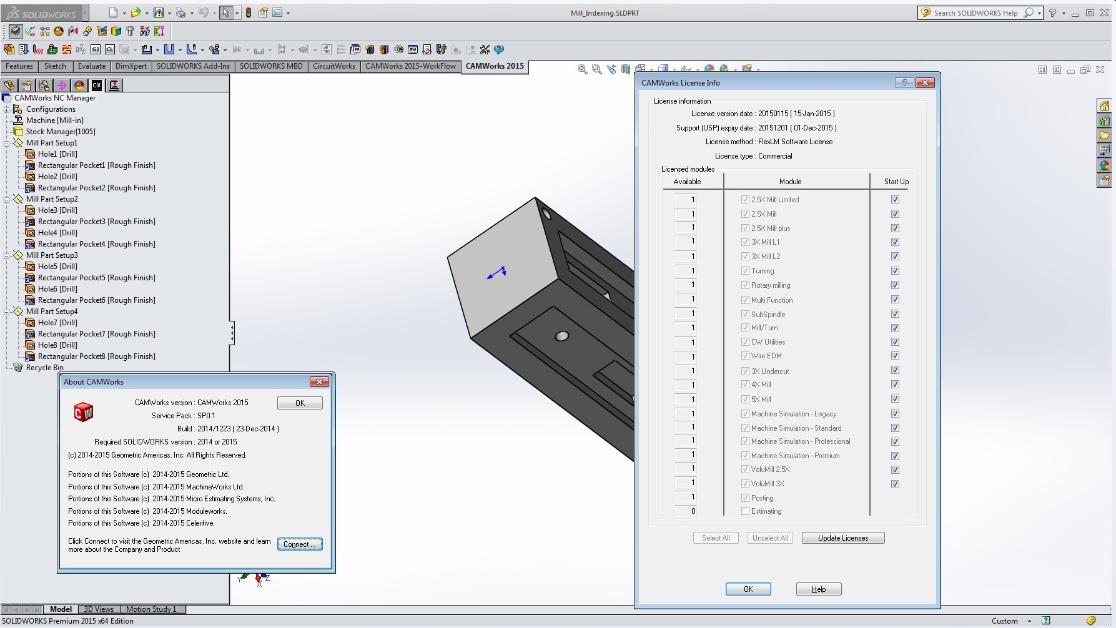
Task: Switch to the Evaluate tab
Action: (92, 66)
